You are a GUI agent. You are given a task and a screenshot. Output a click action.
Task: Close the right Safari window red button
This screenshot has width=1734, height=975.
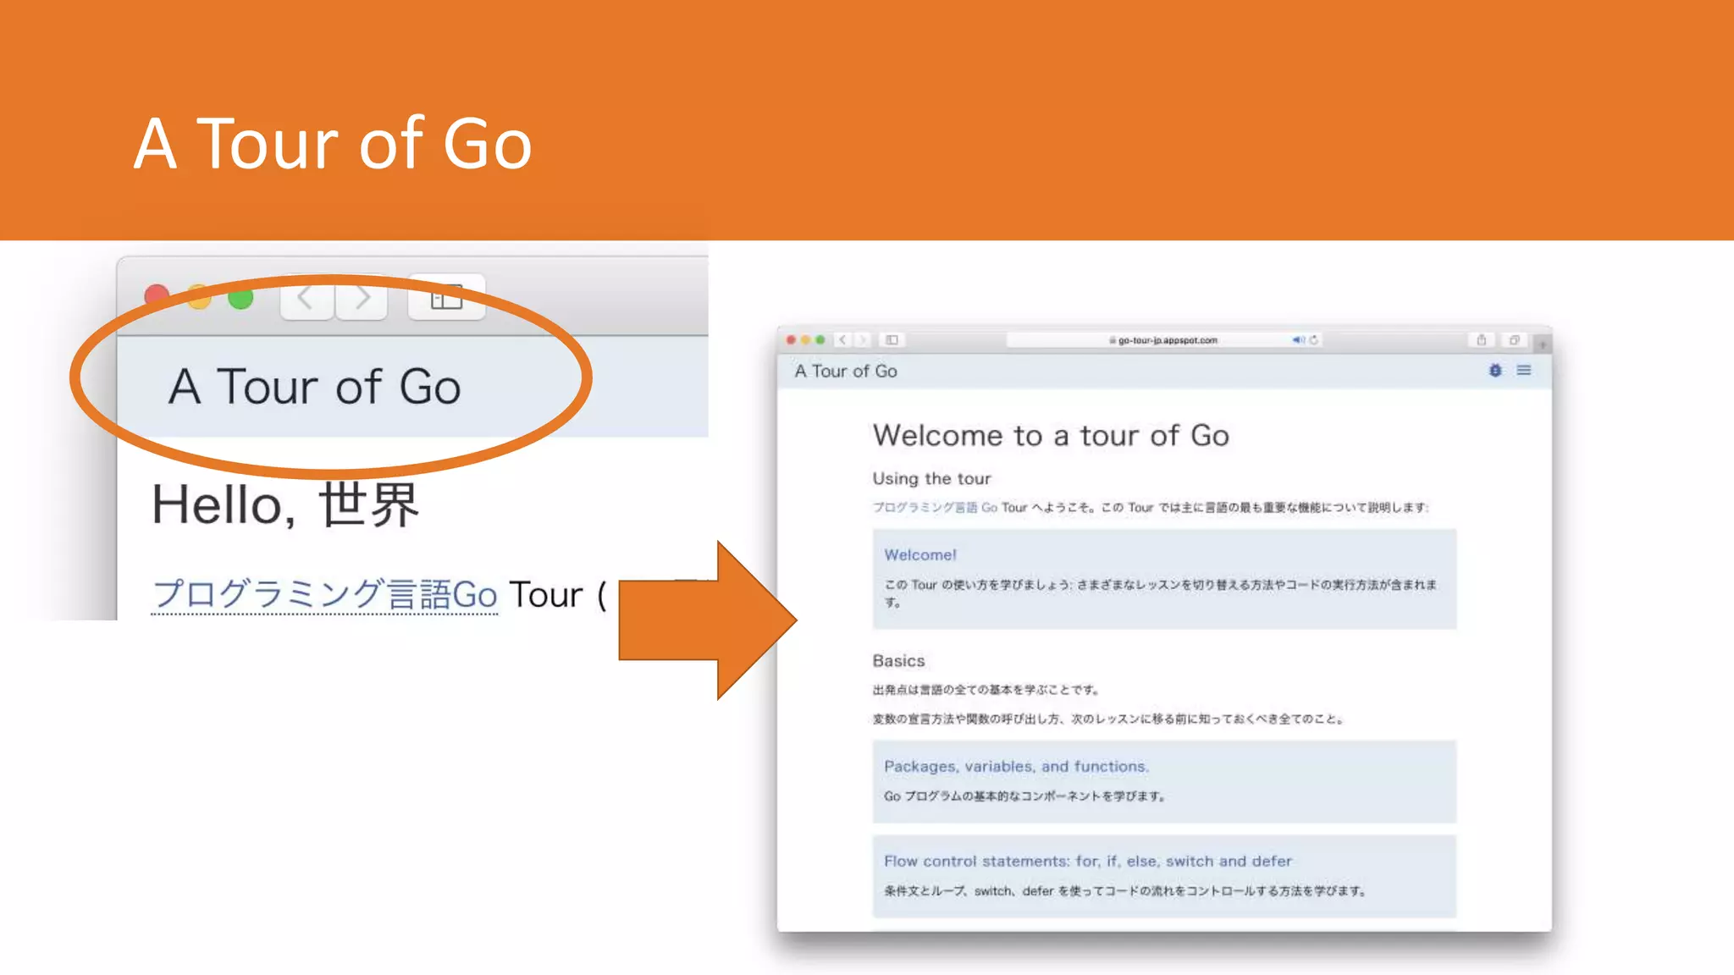coord(791,340)
